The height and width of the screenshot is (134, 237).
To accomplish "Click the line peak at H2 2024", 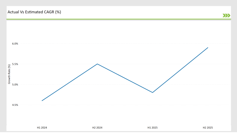I will tap(97, 64).
